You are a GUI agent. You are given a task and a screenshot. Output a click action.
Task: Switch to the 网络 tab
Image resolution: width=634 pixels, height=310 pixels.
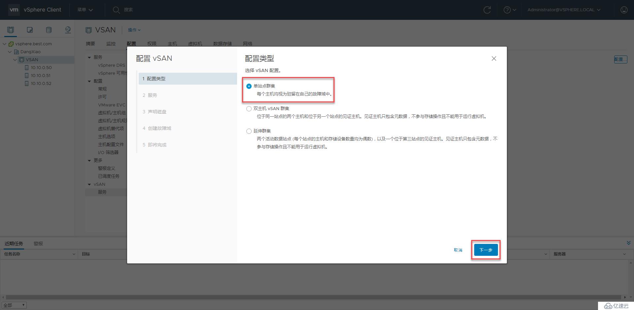click(x=248, y=44)
